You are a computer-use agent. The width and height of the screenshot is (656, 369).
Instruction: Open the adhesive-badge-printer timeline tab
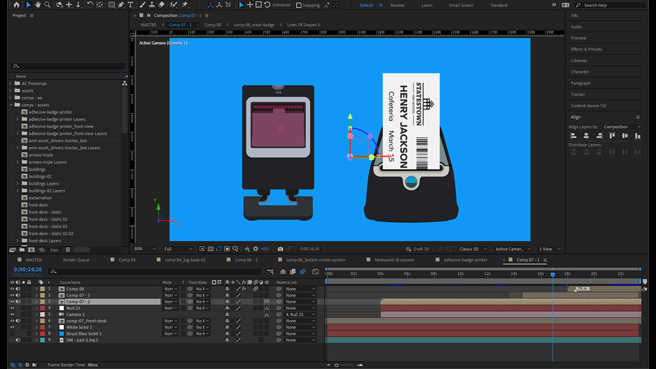[x=465, y=260]
